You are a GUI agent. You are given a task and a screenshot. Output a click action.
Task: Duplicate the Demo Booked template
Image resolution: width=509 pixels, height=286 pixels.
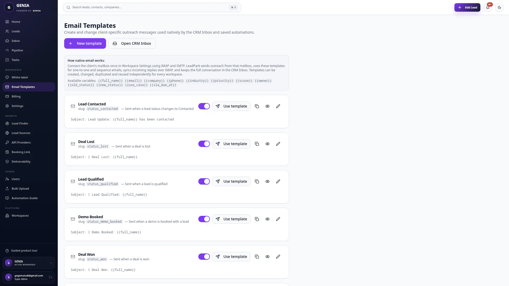(257, 219)
